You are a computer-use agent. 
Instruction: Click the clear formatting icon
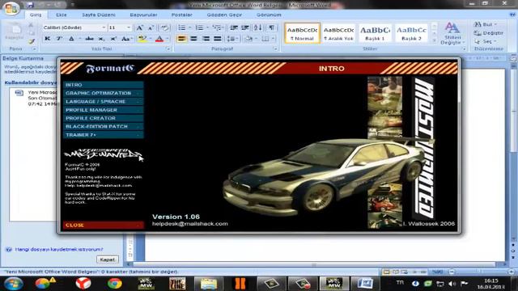click(x=164, y=27)
